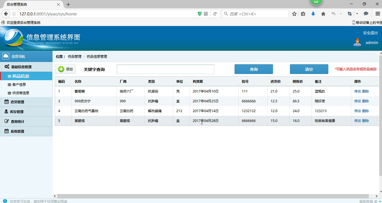
Task: Click 修改 for the 黄鹤楼 row
Action: (x=358, y=121)
